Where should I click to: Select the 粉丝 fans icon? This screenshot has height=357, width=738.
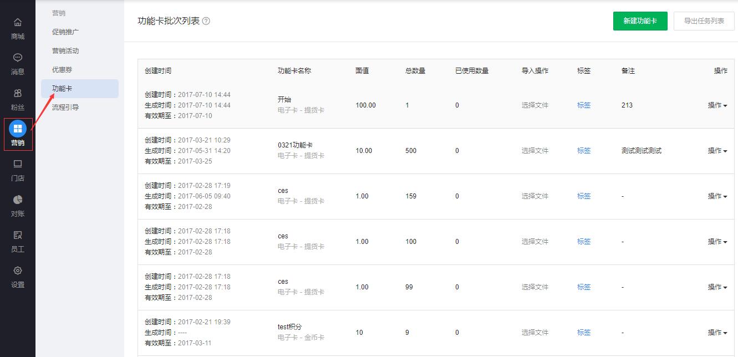(x=18, y=93)
